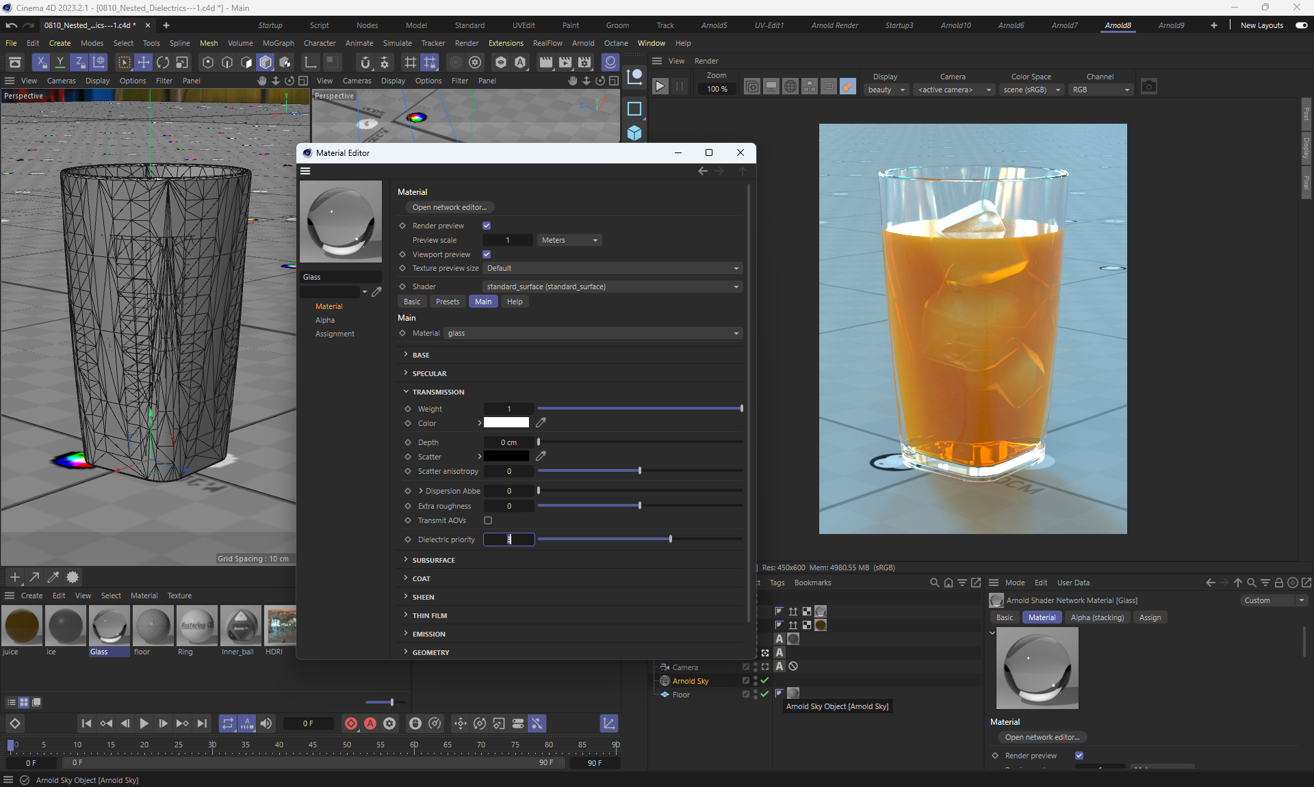This screenshot has width=1314, height=787.
Task: Go to end of timeline
Action: (202, 723)
